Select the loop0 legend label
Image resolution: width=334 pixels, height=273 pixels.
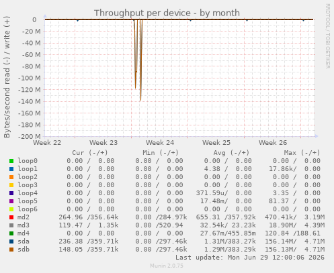[28, 161]
